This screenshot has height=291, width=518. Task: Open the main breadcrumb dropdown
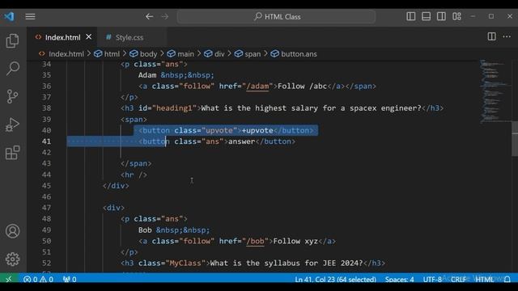pos(180,54)
